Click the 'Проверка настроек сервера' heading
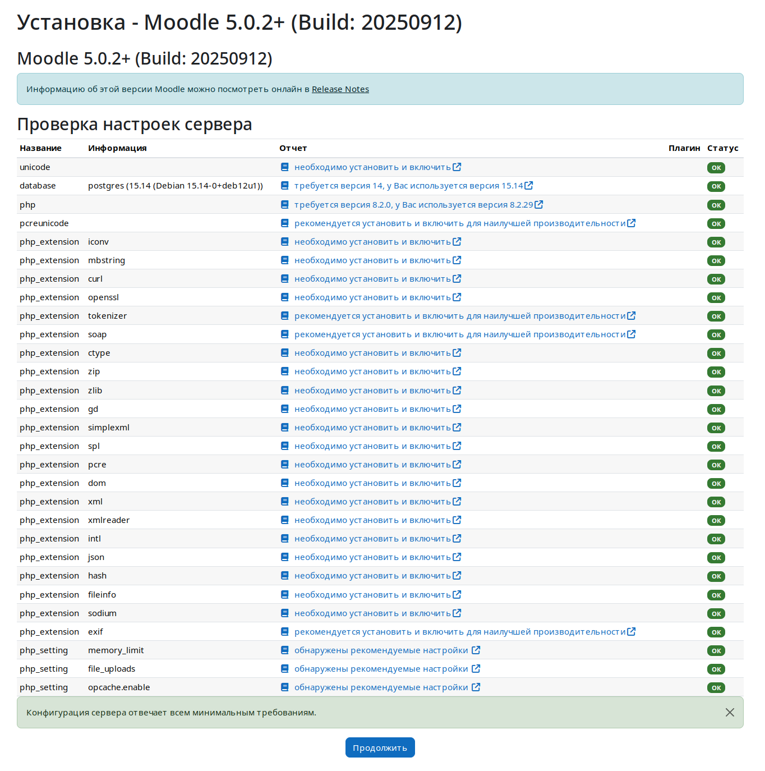The height and width of the screenshot is (771, 765). tap(135, 124)
